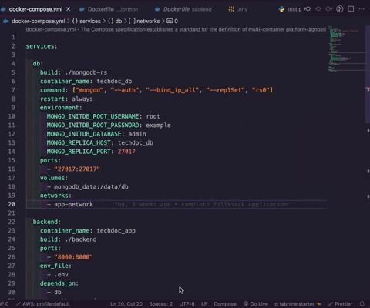Click the Compose specification description line
The height and width of the screenshot is (308, 370).
[176, 29]
